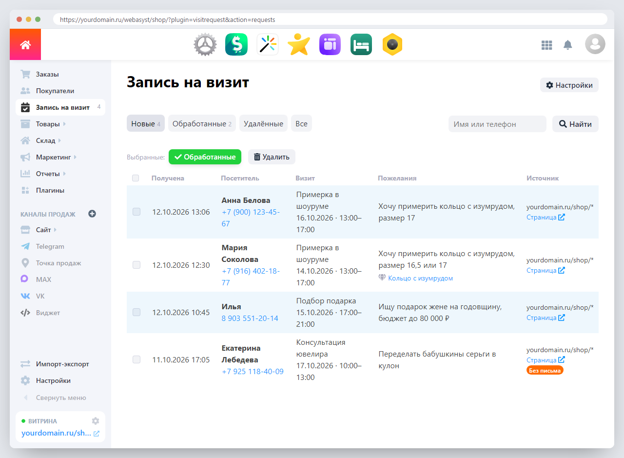Open the Кольцо с изумрудом product link
The height and width of the screenshot is (458, 624).
click(420, 278)
